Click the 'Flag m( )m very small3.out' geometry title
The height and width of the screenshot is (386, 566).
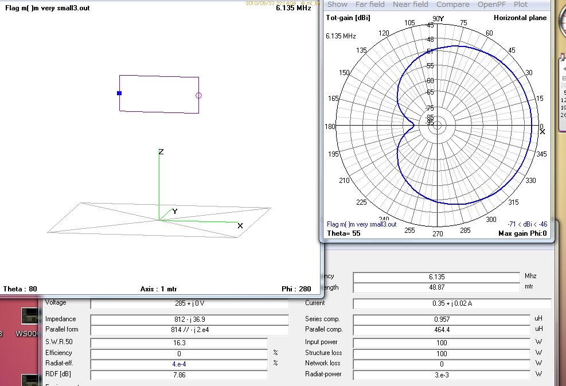(x=47, y=8)
